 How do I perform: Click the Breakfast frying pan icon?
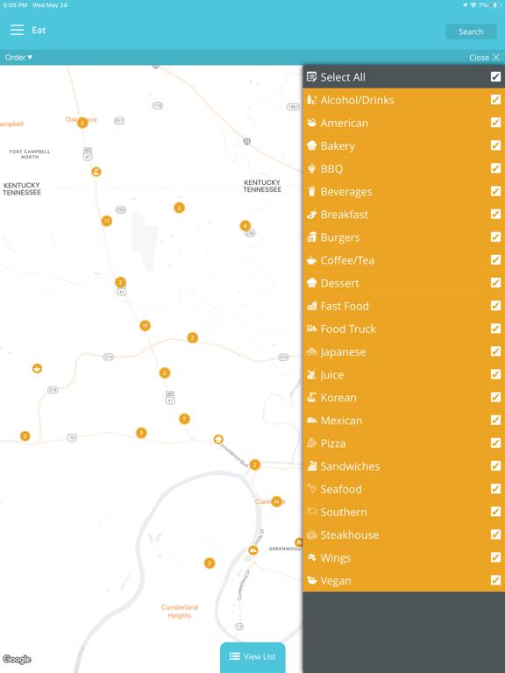[312, 214]
